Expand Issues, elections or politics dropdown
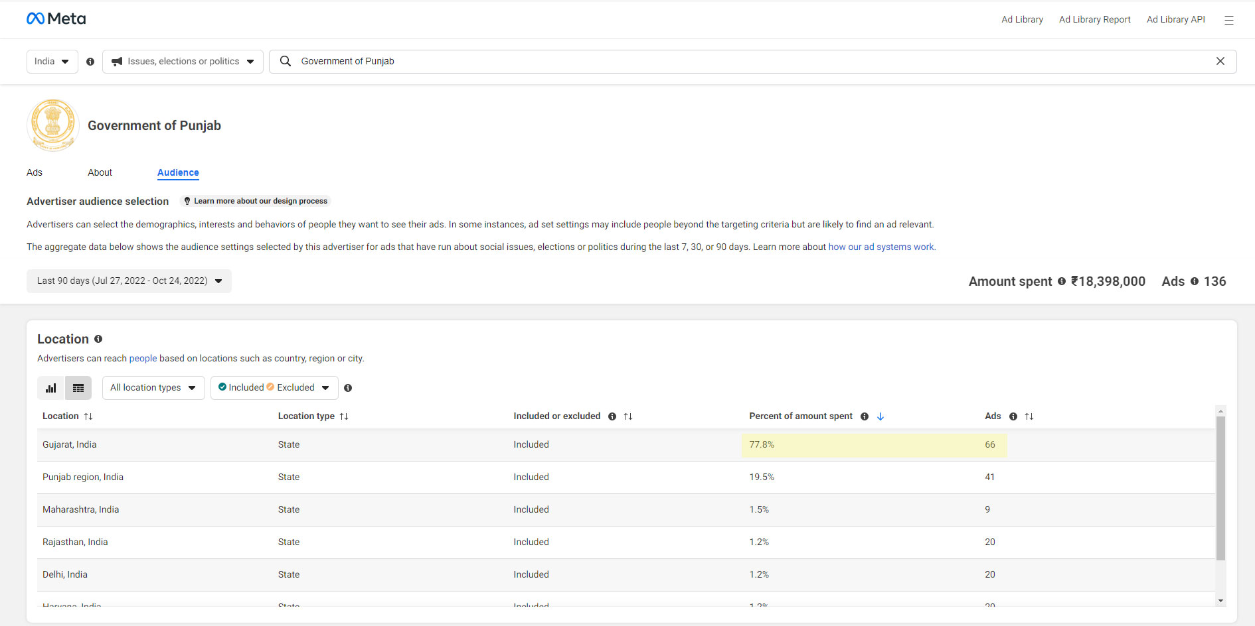 pyautogui.click(x=183, y=62)
